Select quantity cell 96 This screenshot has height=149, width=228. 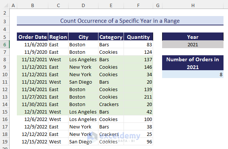point(138,142)
